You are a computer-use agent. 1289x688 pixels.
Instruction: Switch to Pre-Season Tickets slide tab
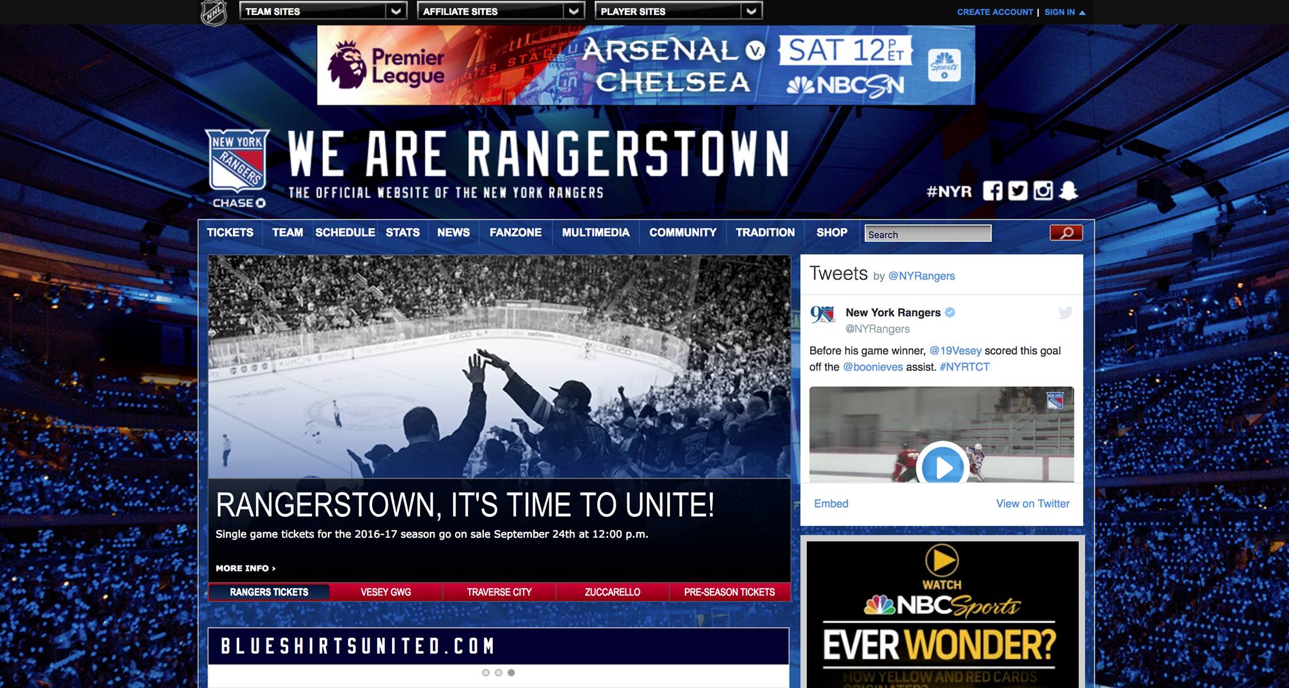click(x=729, y=592)
